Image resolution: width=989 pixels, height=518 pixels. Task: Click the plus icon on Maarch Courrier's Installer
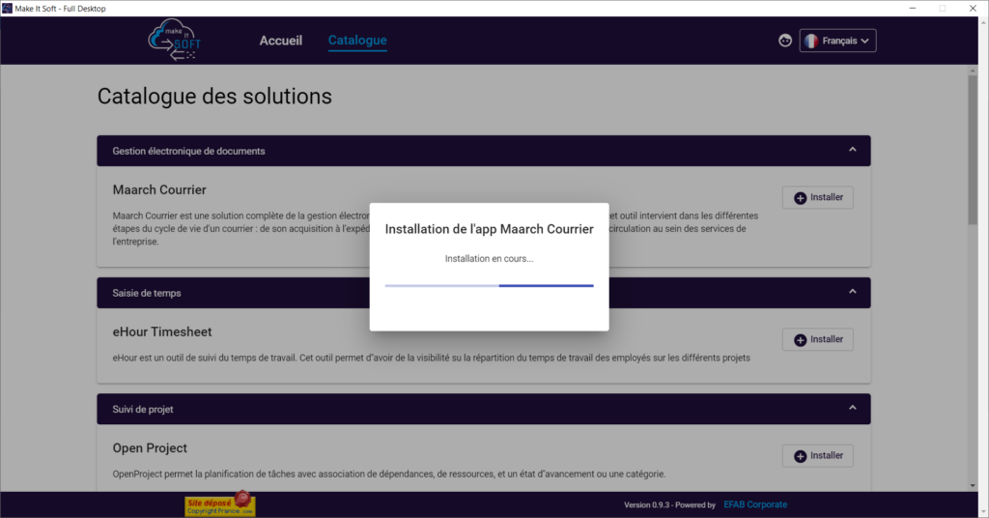(x=800, y=198)
